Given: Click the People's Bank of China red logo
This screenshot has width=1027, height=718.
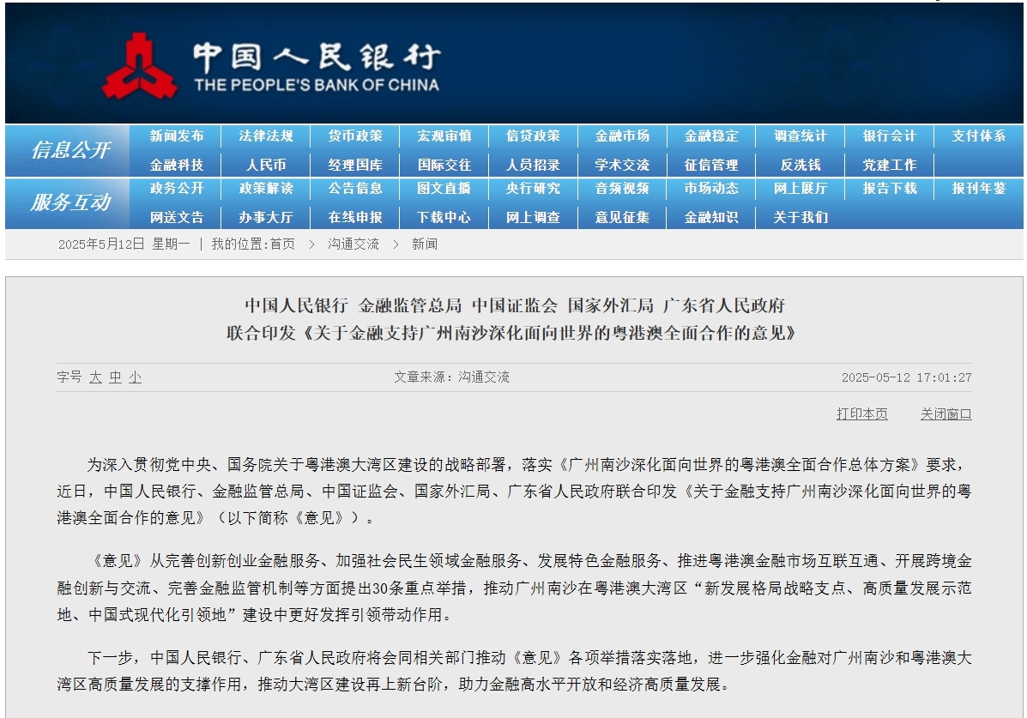Looking at the screenshot, I should (140, 67).
